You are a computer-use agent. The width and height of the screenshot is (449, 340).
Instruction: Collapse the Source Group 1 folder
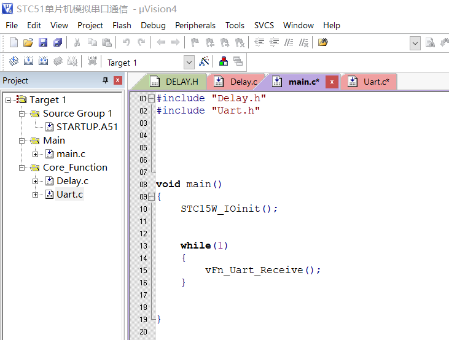pyautogui.click(x=21, y=114)
